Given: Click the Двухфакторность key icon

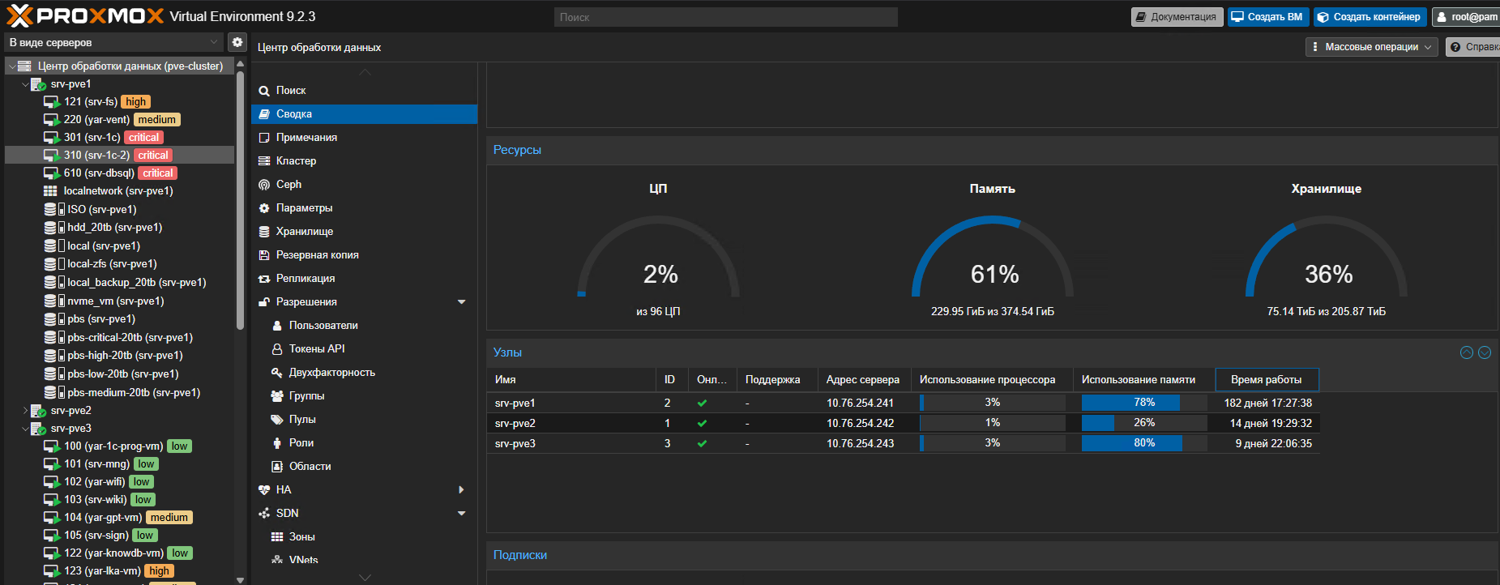Looking at the screenshot, I should point(277,373).
